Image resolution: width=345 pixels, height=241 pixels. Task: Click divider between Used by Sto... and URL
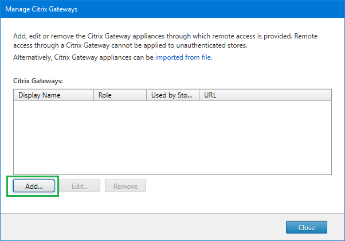pos(199,95)
